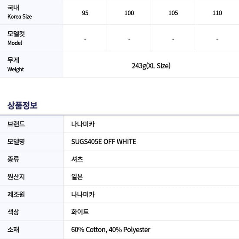Image resolution: width=239 pixels, height=239 pixels.
Task: Click the 모델컷 Model row header
Action: [x=31, y=38]
